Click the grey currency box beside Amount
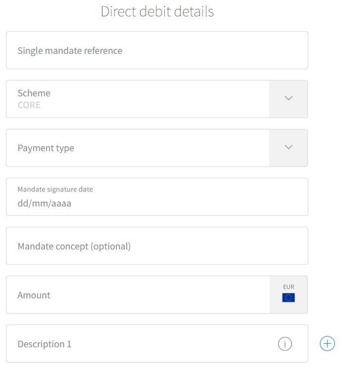Viewport: 342px width, 368px height. click(x=289, y=295)
